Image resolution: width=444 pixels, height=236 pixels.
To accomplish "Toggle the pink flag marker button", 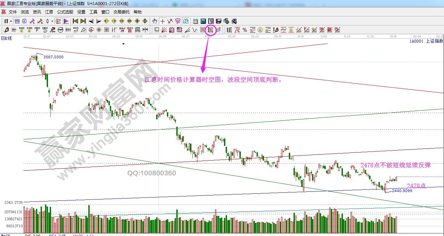I will 66,21.
